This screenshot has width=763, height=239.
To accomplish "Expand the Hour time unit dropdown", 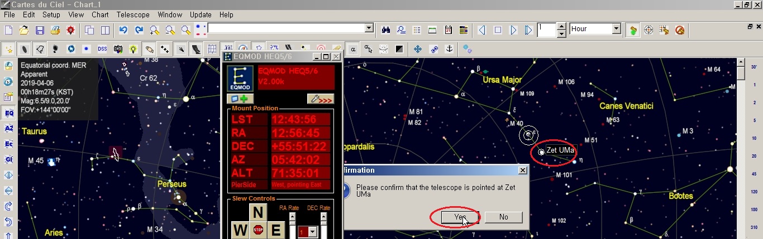I will pyautogui.click(x=616, y=28).
